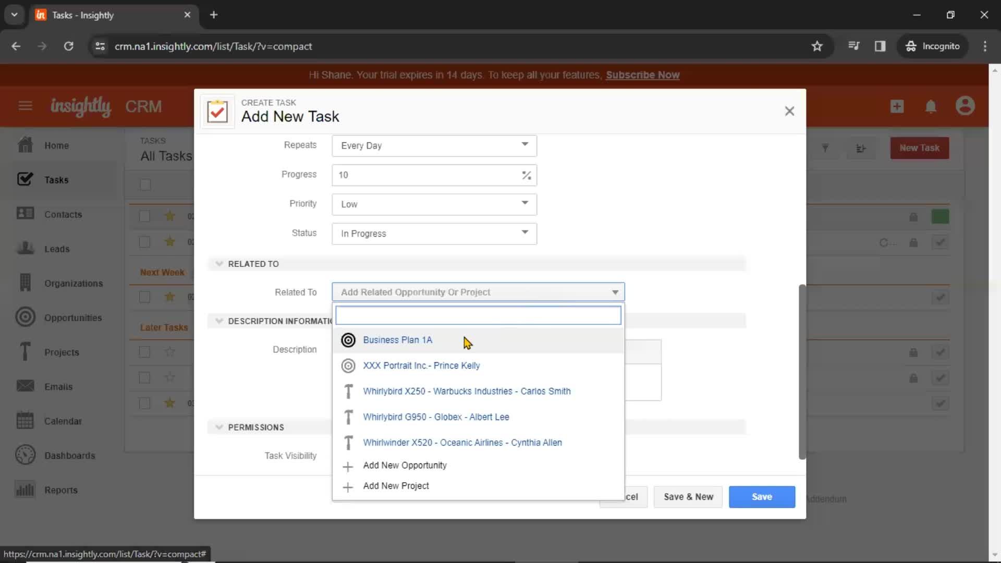Open the Priority dropdown
The height and width of the screenshot is (563, 1001).
tap(434, 204)
